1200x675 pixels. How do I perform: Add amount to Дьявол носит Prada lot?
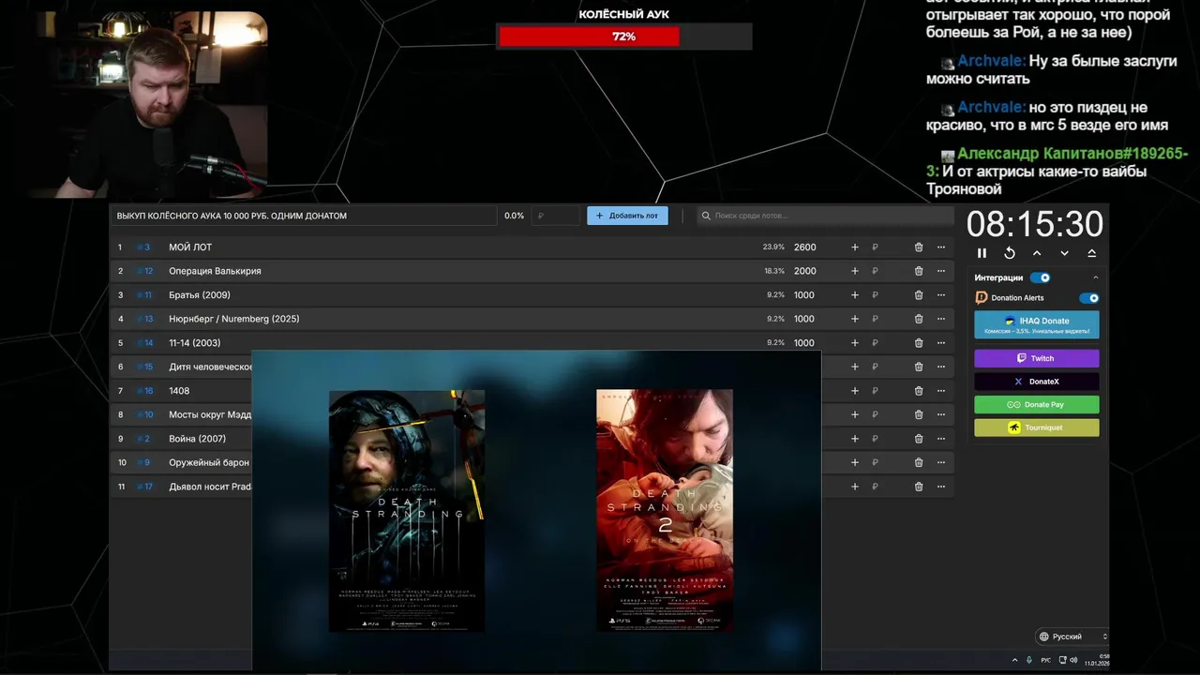[x=854, y=487]
